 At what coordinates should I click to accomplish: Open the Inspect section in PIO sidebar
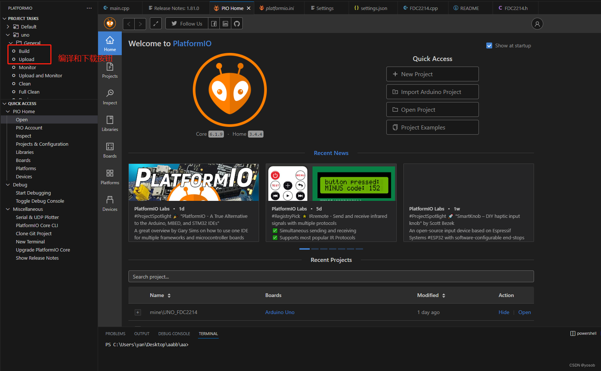(110, 97)
